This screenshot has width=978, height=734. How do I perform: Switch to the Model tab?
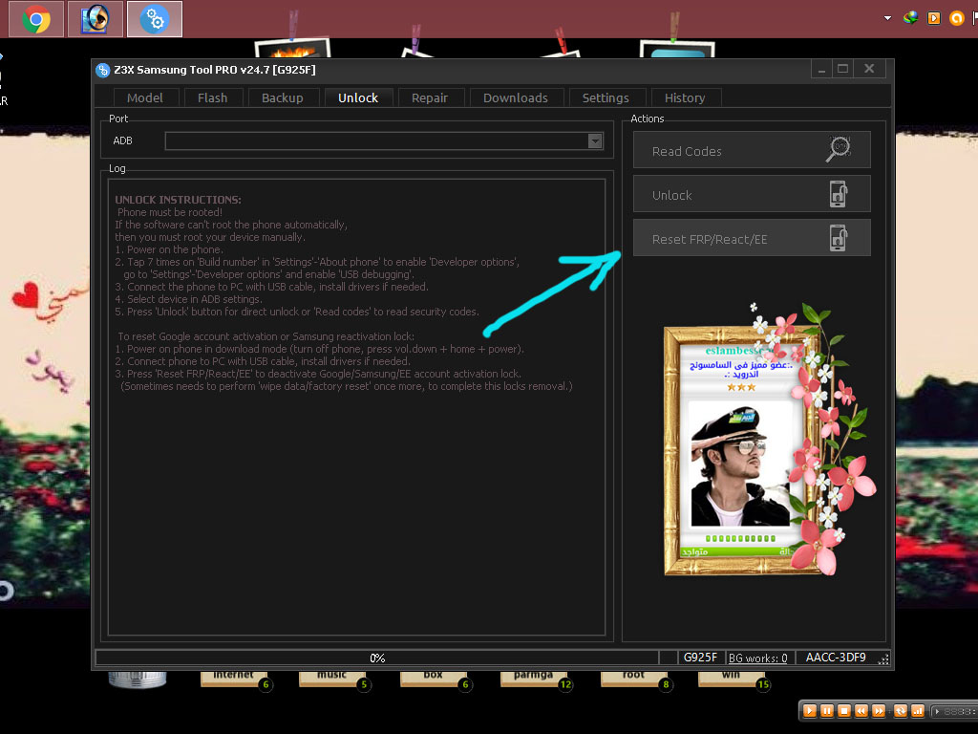tap(145, 98)
